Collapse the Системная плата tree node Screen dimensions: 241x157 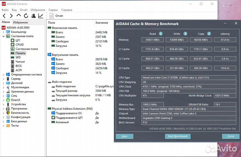click(x=4, y=36)
